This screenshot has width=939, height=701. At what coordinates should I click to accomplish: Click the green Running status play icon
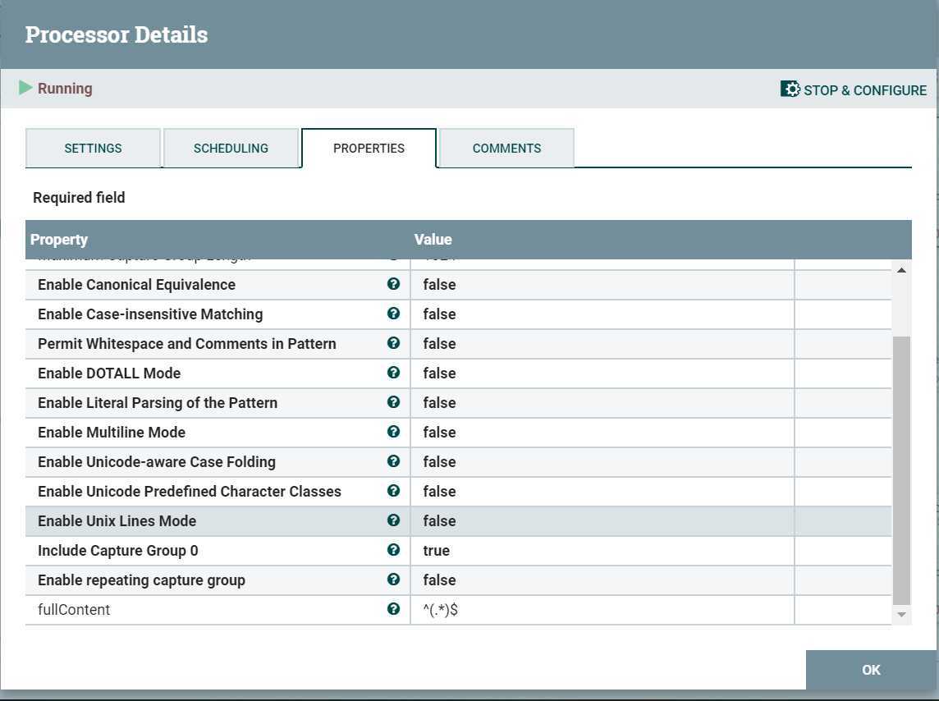pos(25,88)
